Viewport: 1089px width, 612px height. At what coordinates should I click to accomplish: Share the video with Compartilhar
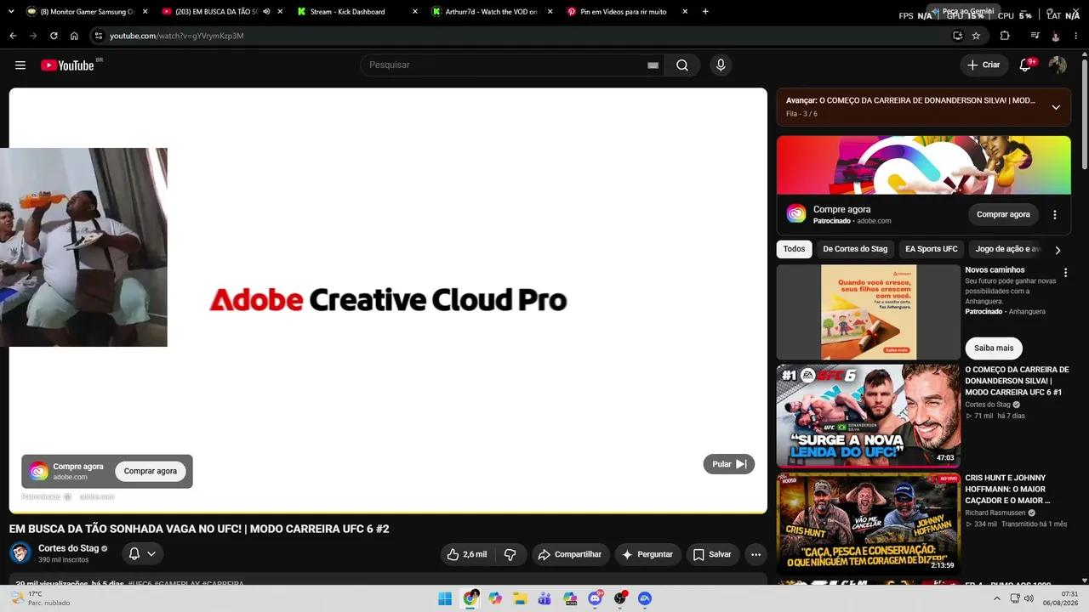[570, 554]
